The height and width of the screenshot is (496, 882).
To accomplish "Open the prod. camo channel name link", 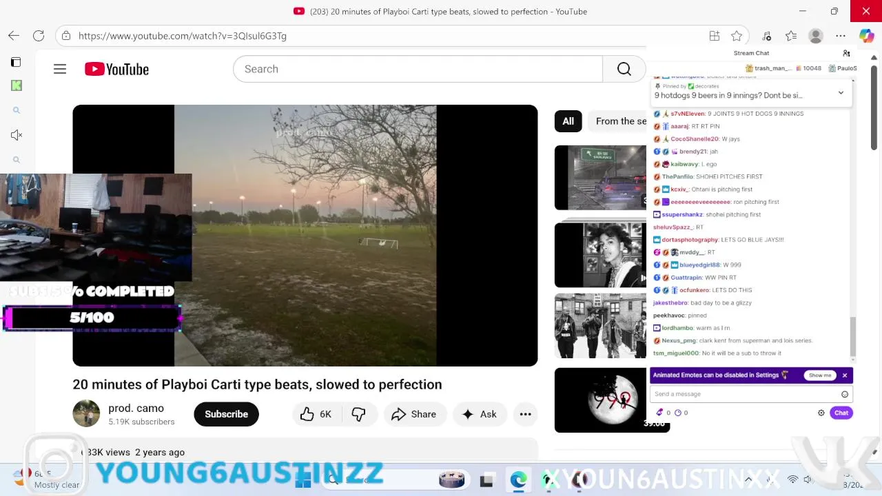I will click(136, 408).
